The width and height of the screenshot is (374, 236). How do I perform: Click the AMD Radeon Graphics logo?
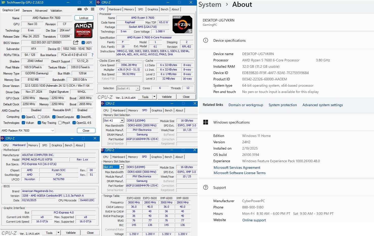(x=84, y=30)
